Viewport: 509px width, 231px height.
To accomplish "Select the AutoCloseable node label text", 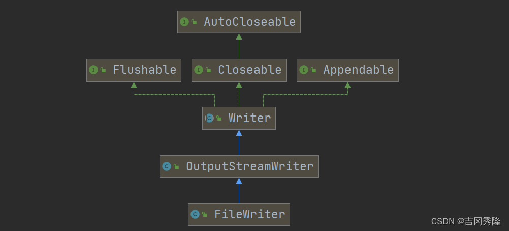I will pos(249,22).
